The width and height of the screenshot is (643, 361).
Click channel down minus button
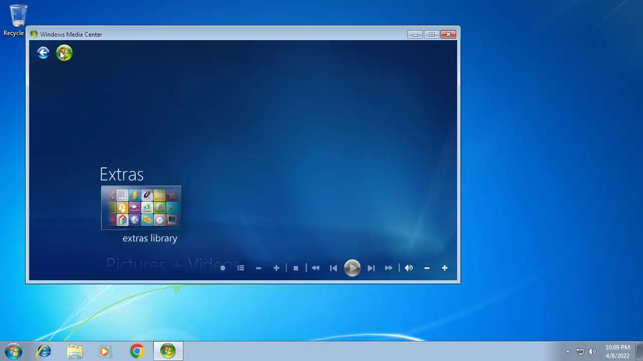pyautogui.click(x=259, y=268)
